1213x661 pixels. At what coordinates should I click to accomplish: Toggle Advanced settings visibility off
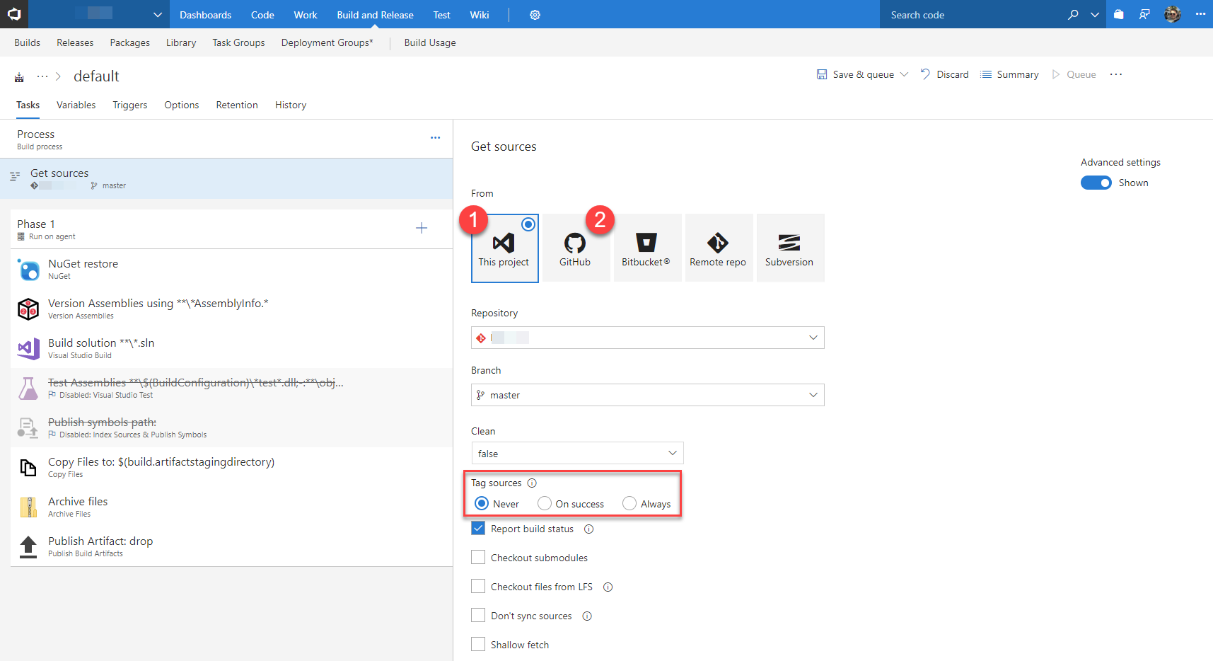click(1096, 183)
